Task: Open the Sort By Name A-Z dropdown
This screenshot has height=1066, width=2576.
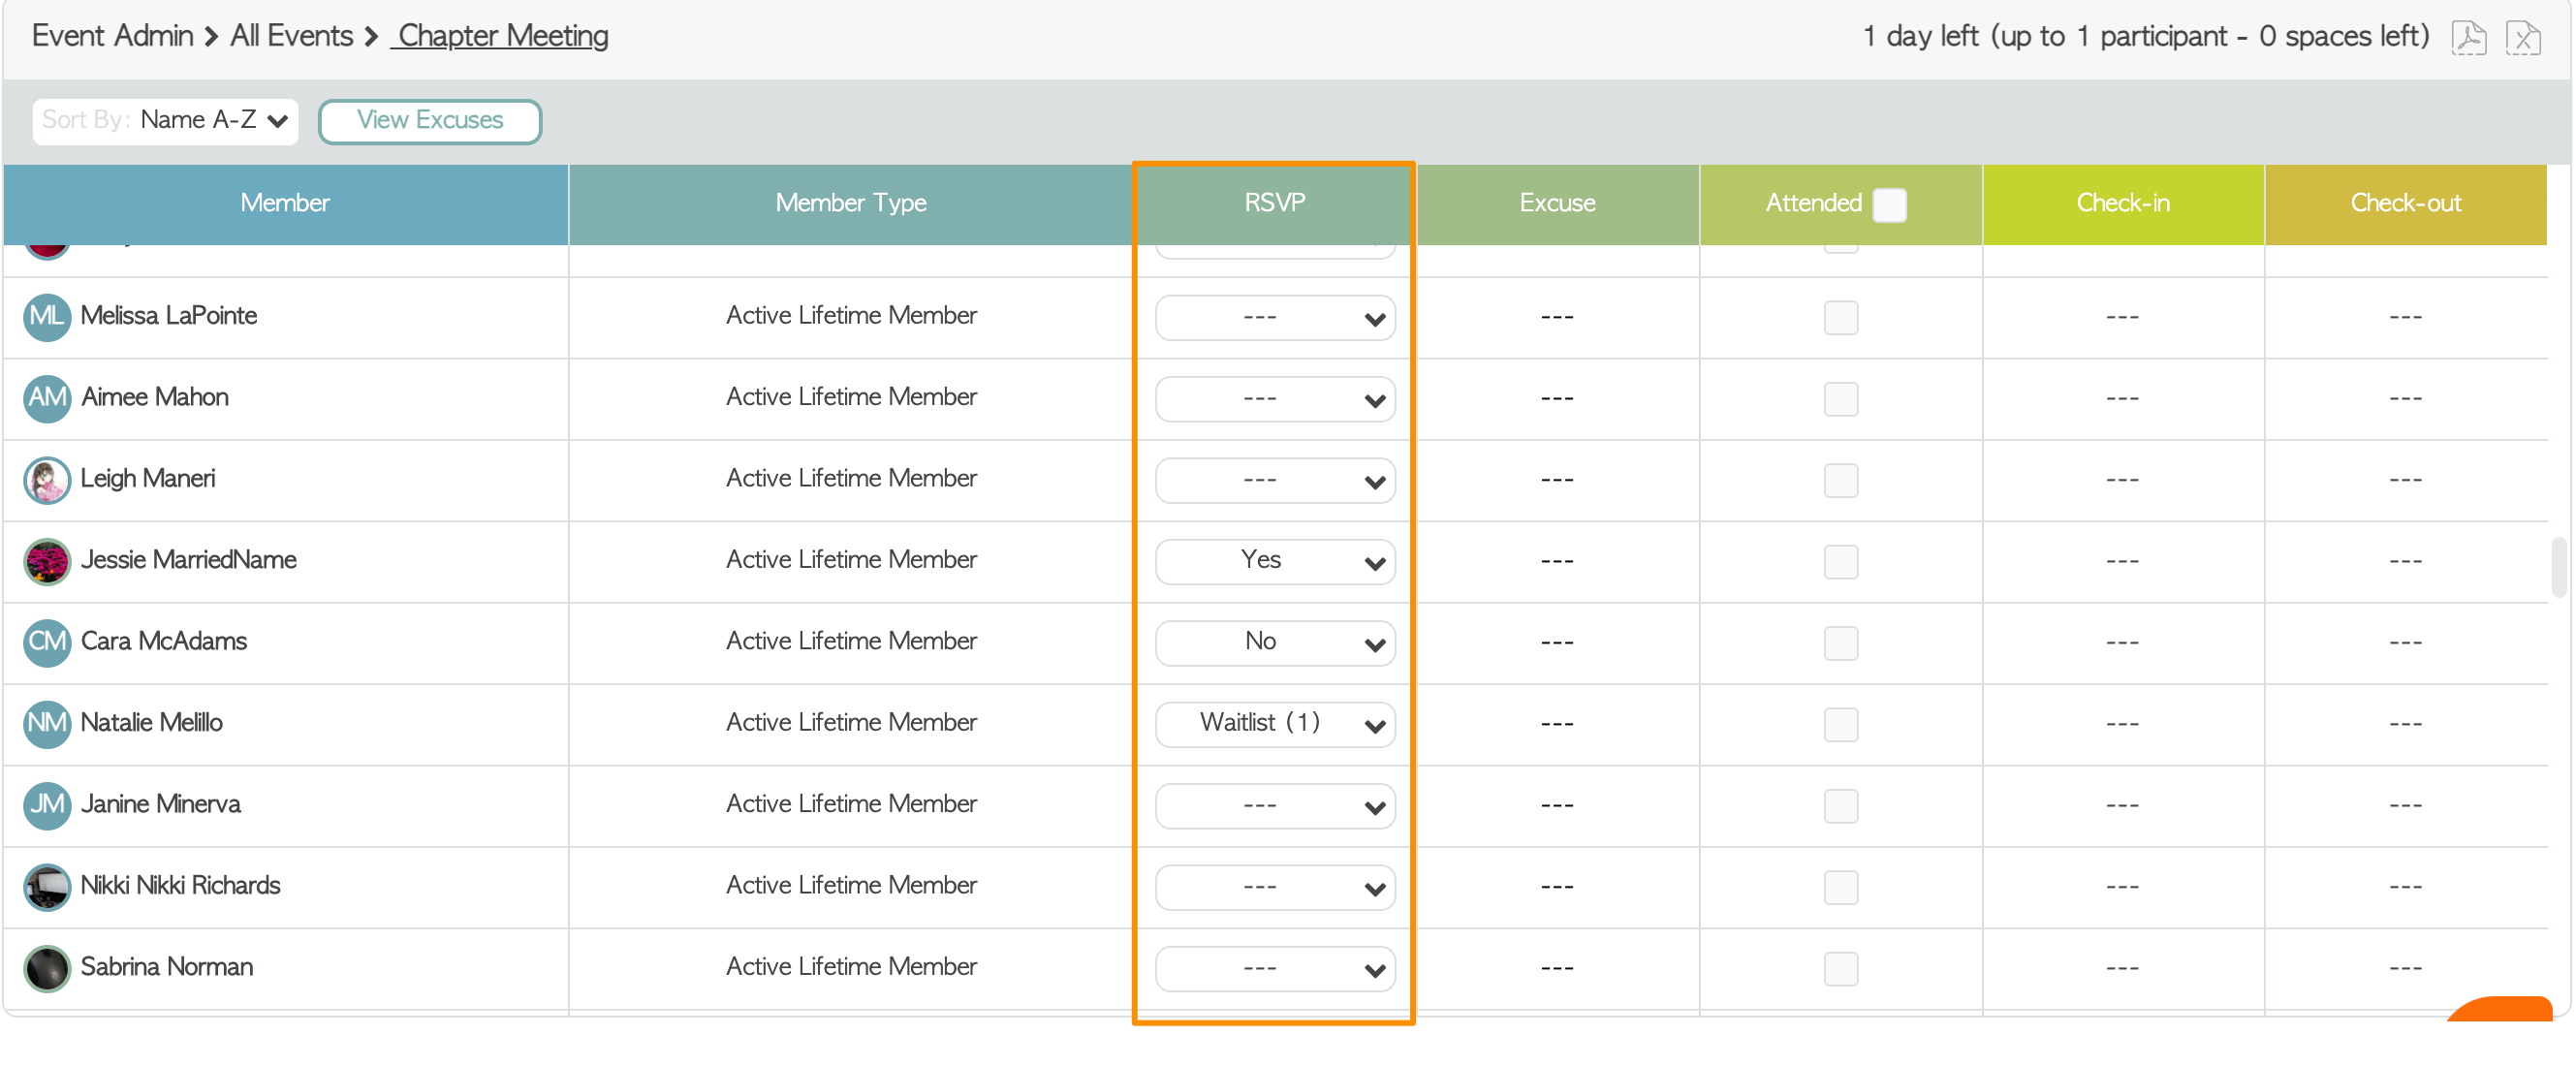Action: tap(165, 121)
